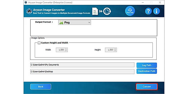Increase Width with the up arrow
The width and height of the screenshot is (188, 94).
coord(66,49)
